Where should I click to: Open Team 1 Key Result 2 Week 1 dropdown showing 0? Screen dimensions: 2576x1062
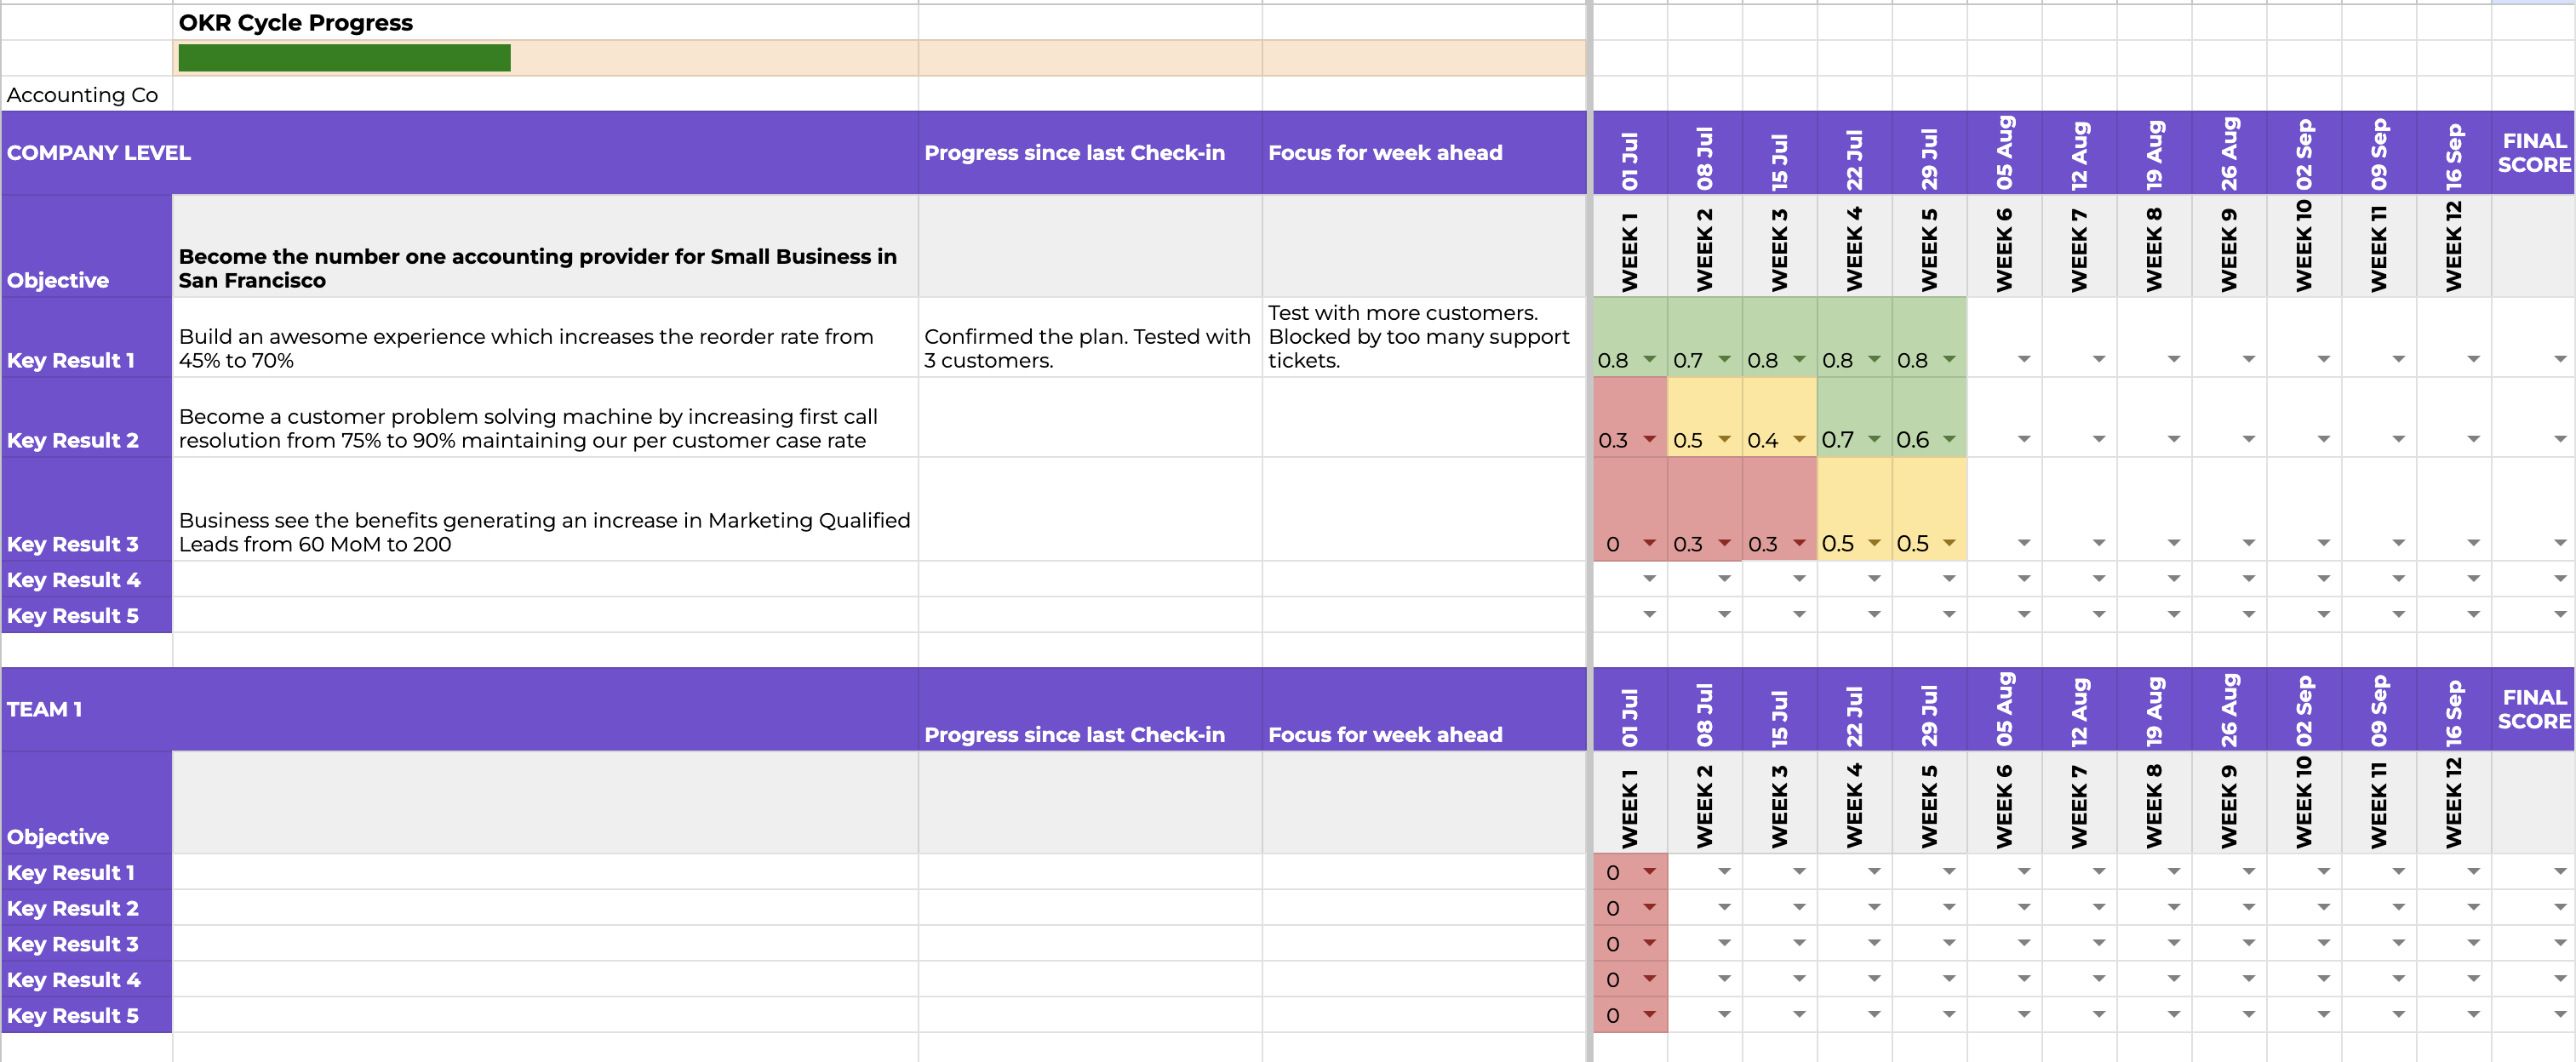tap(1649, 907)
